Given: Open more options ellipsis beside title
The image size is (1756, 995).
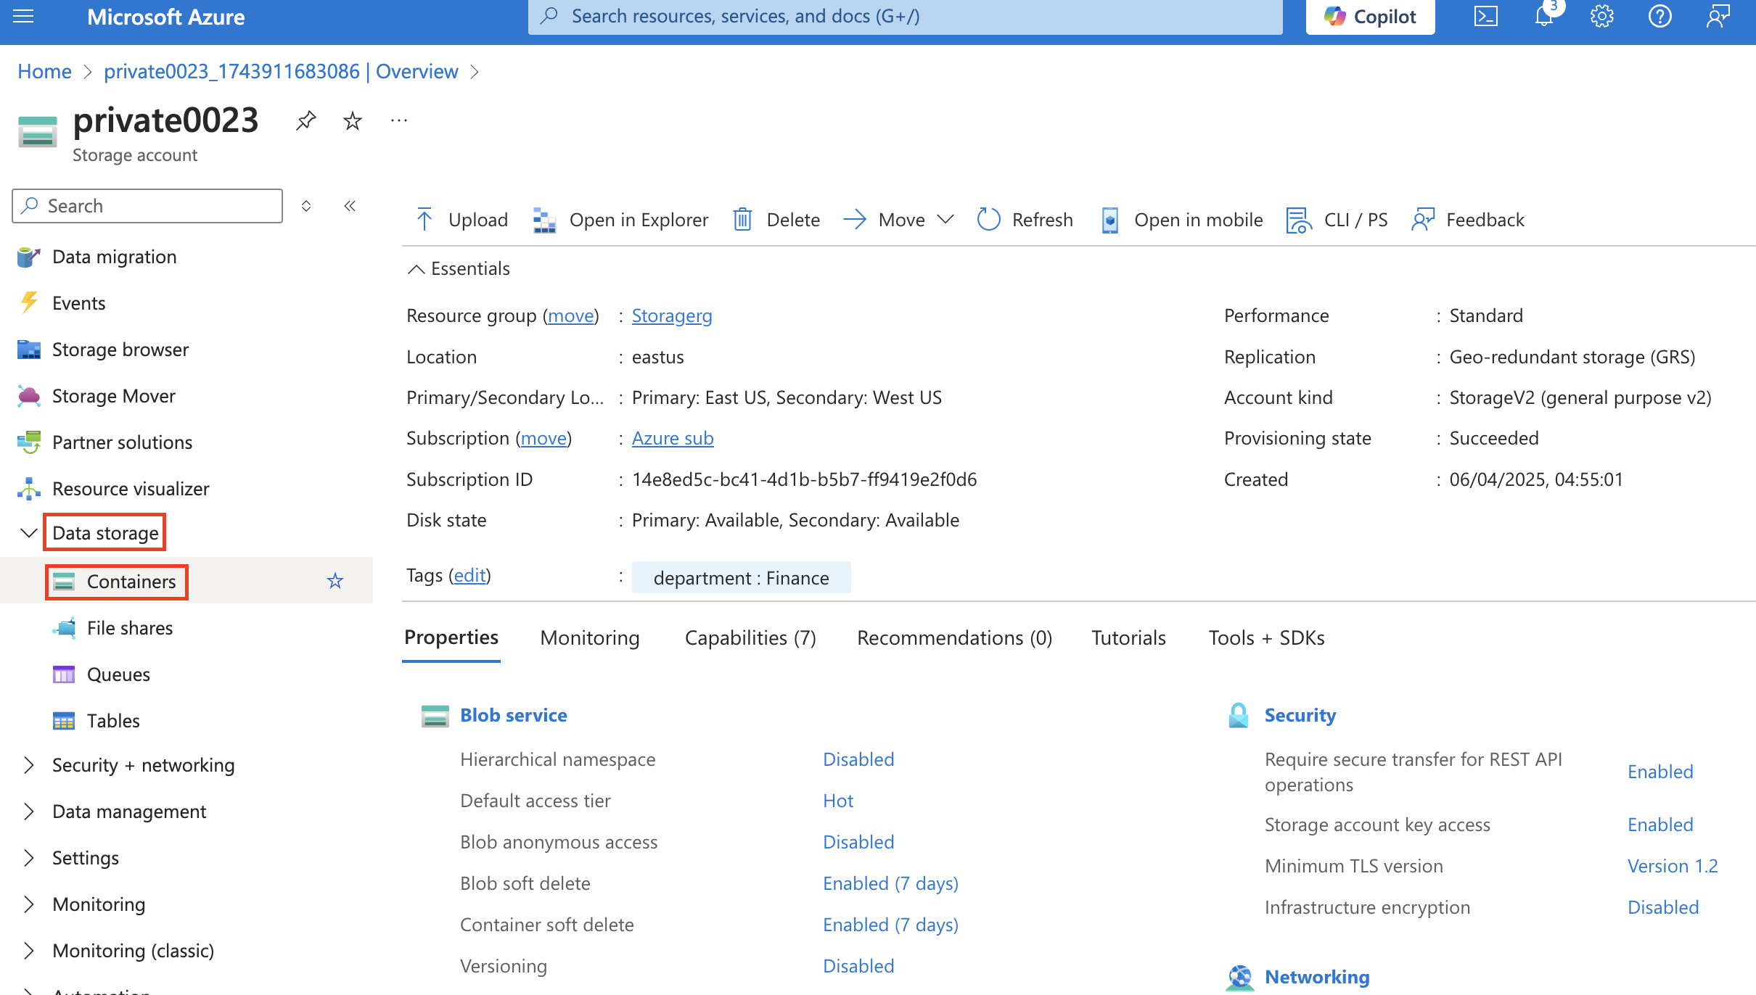Looking at the screenshot, I should tap(399, 120).
